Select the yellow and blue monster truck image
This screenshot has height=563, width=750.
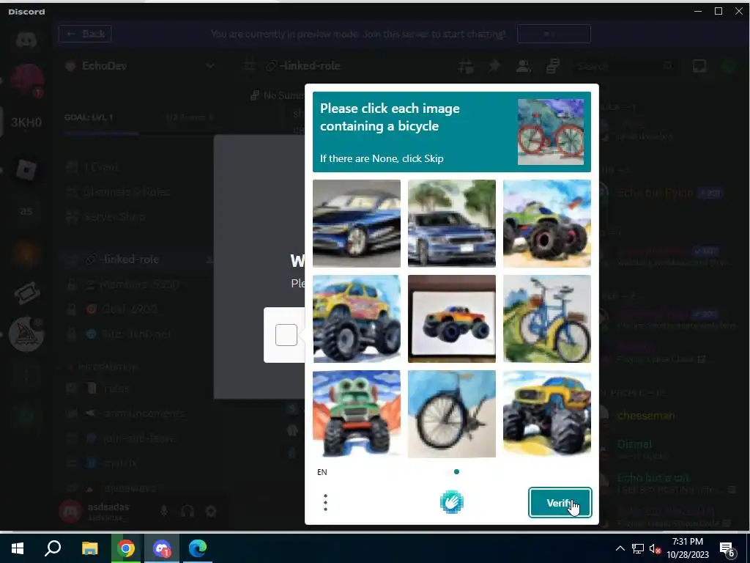pyautogui.click(x=546, y=413)
